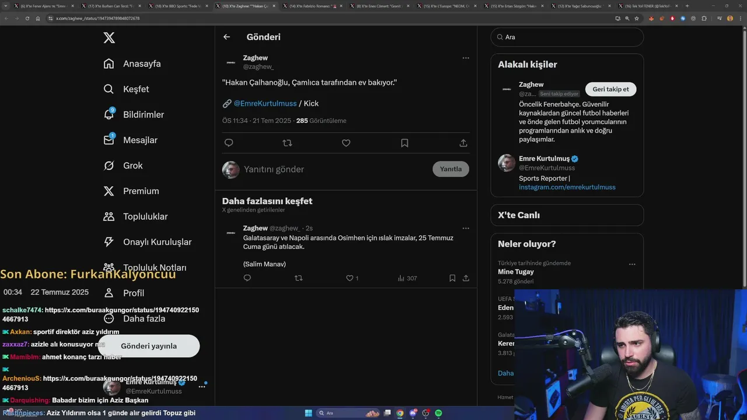Open new browser tab plus button
Image resolution: width=747 pixels, height=420 pixels.
pyautogui.click(x=687, y=6)
